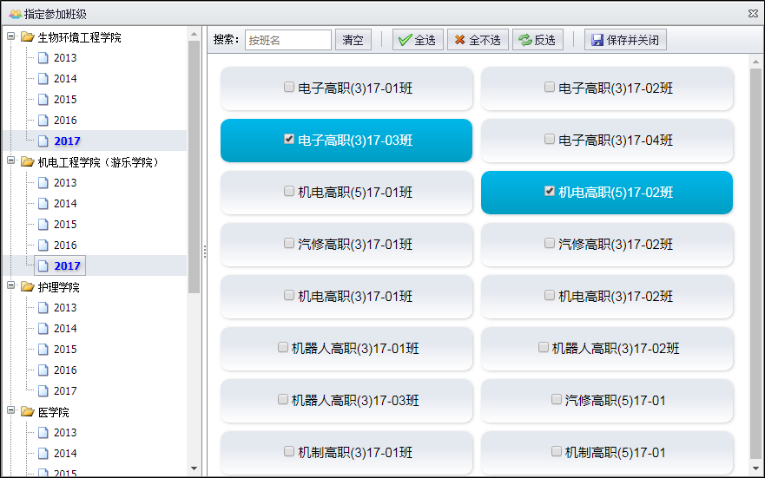Select 2013 under 护理学院
This screenshot has width=765, height=478.
(x=65, y=307)
